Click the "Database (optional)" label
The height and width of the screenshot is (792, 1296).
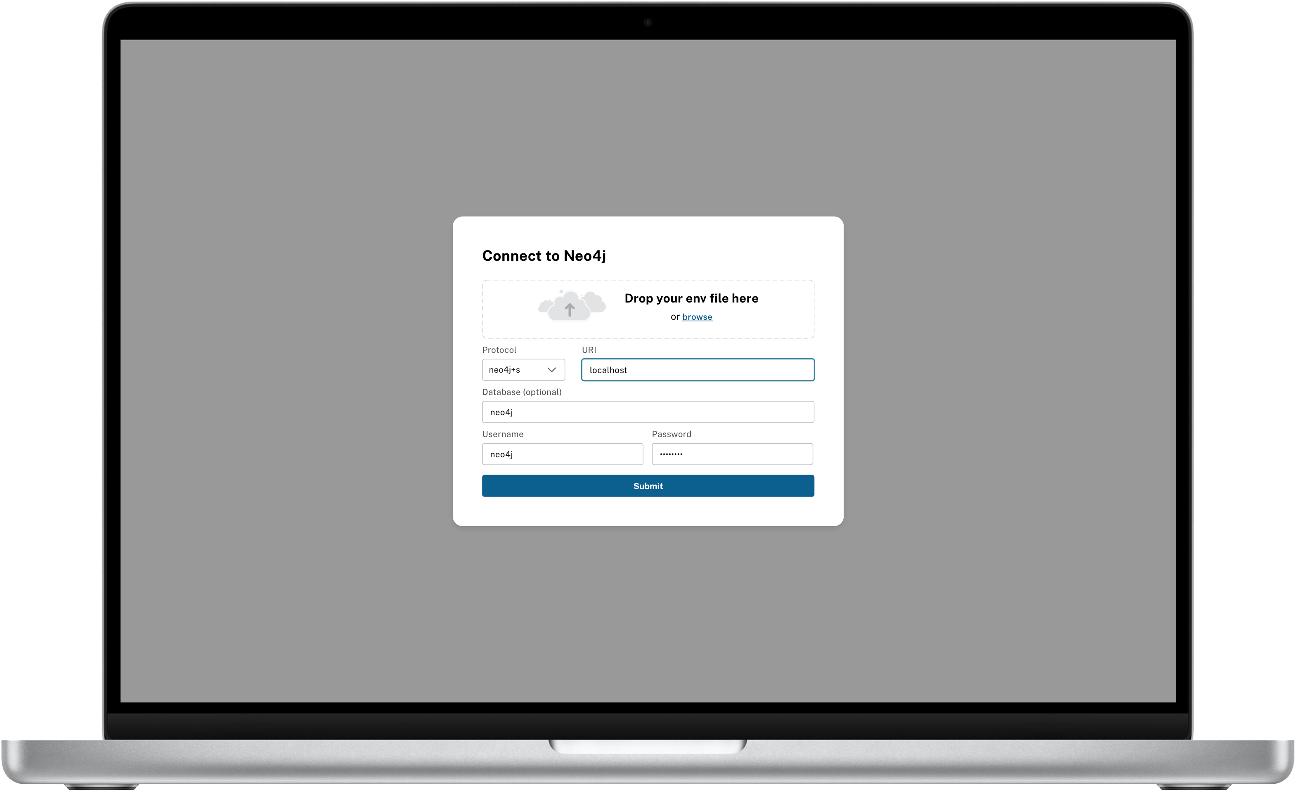tap(522, 392)
